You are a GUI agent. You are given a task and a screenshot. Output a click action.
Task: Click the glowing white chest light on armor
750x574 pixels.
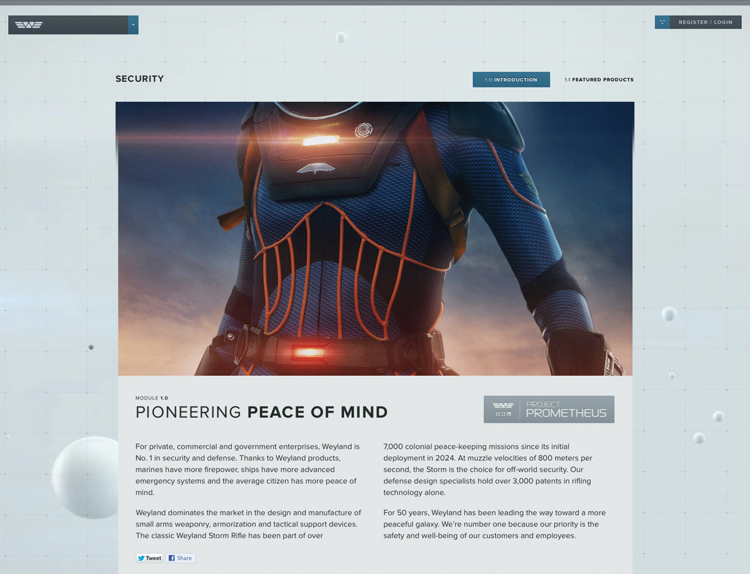pyautogui.click(x=320, y=141)
